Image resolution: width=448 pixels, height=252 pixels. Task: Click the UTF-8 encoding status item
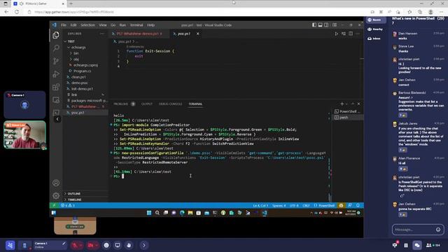(294, 205)
